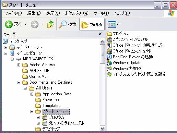This screenshot has width=177, height=133.
Task: Collapse the All Users node
Action: pyautogui.click(x=25, y=88)
